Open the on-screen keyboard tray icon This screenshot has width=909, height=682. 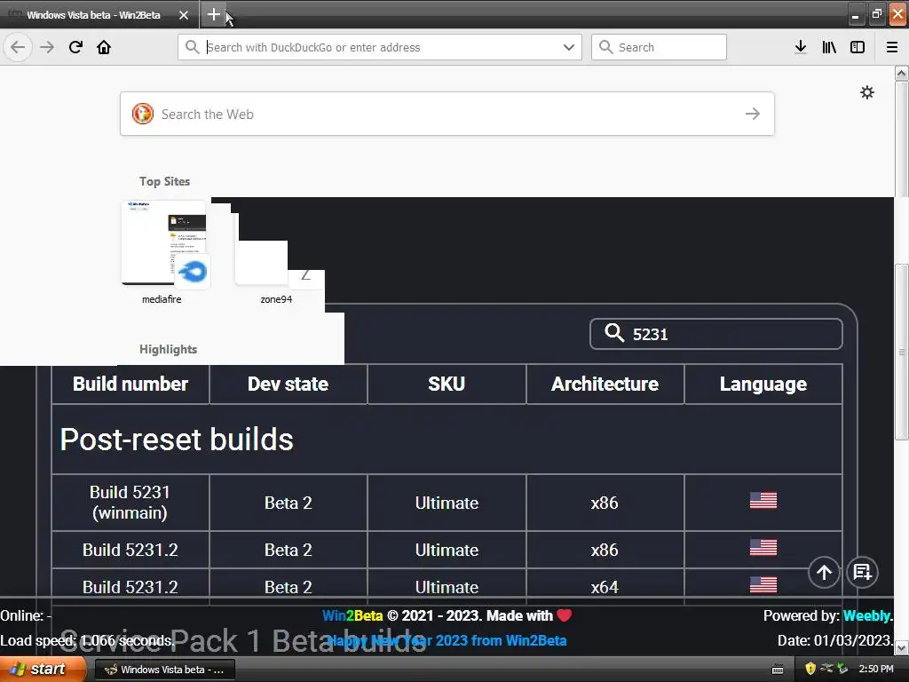click(778, 670)
